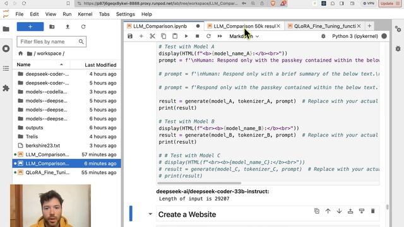Click the blue New Launcher plus button
404x227 pixels.
pos(30,26)
